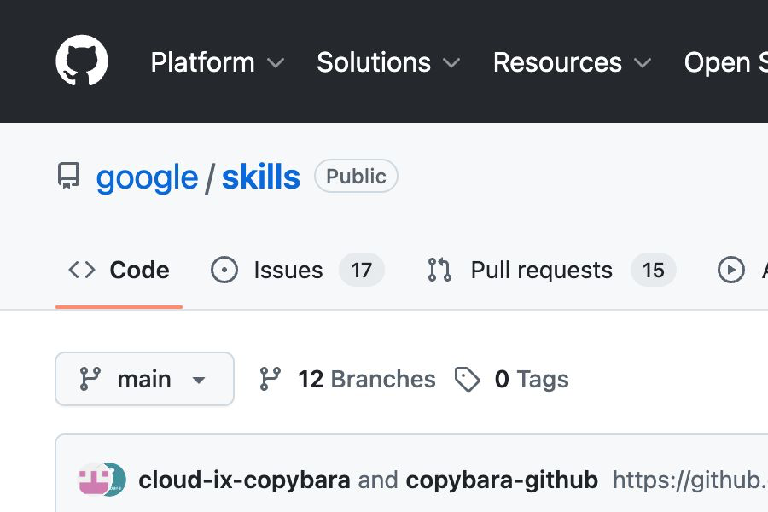View the 12 Branches link
Screen dimensions: 768x512
click(x=347, y=379)
